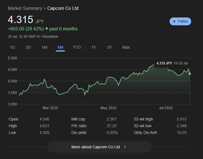Screen dimensions: 203x159
Task: Switch to the Max range tab
Action: (126, 47)
